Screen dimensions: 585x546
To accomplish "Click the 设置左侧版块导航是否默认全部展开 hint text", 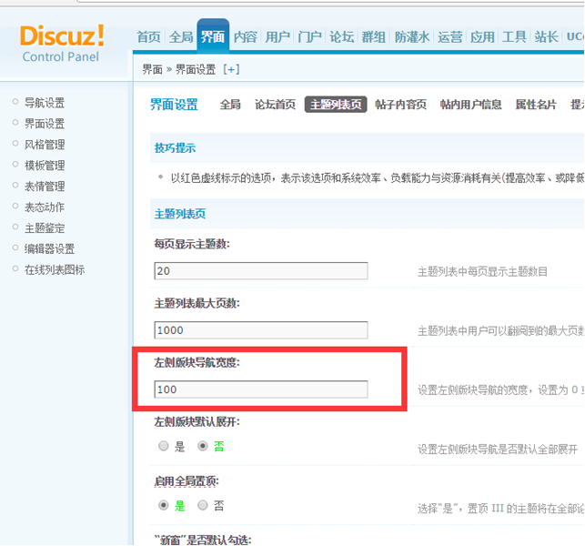I will coord(498,450).
